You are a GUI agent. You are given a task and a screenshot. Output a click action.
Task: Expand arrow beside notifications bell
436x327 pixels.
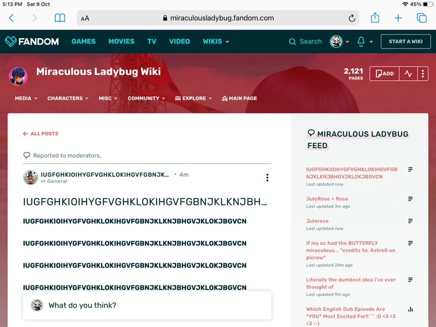[x=371, y=42]
